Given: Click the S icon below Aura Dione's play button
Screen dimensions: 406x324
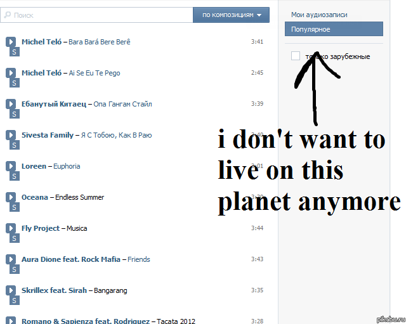Looking at the screenshot, I should [x=14, y=269].
